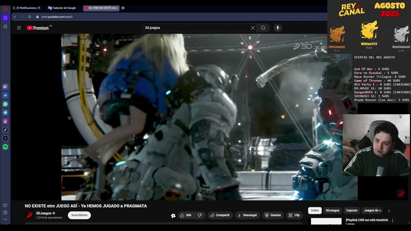Click the 'DR.HOUSE S1: 10 SUBS' line
Viewport: 411px width, 231px height.
pos(372,88)
